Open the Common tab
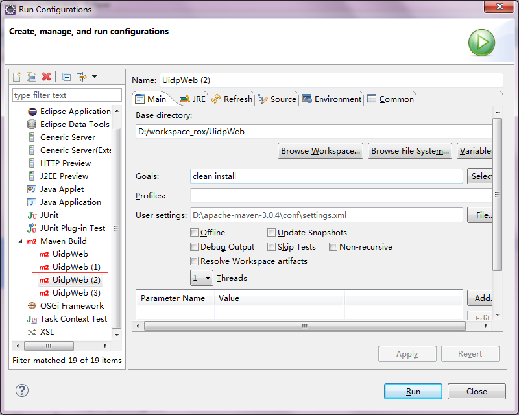Screen dimensions: 519x415 point(391,99)
